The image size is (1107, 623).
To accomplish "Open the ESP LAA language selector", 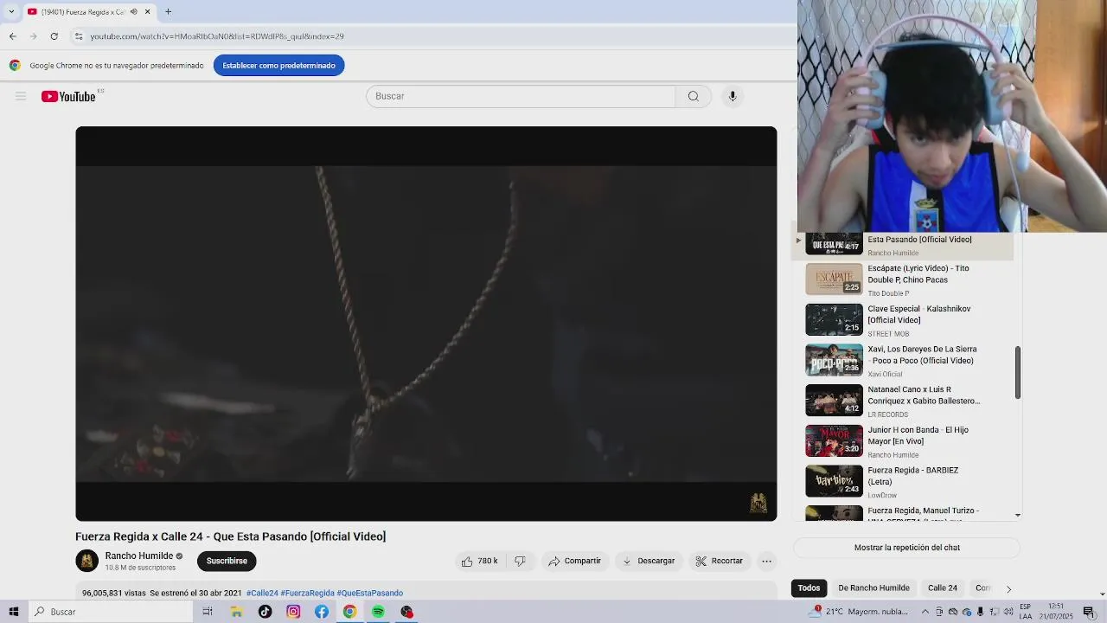I will [1025, 612].
